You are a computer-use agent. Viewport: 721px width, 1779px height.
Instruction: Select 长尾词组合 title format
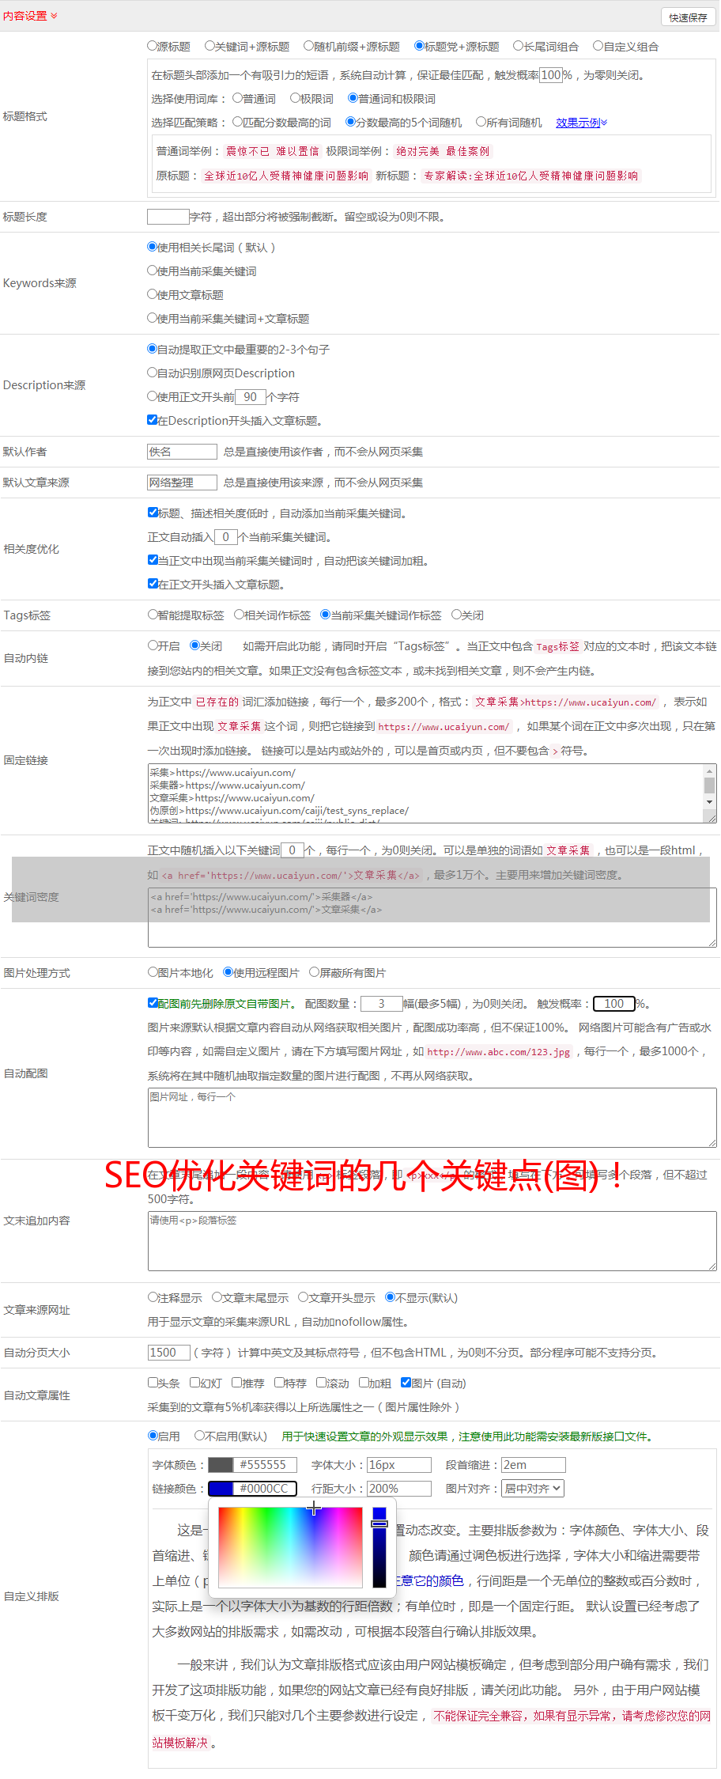pos(519,47)
